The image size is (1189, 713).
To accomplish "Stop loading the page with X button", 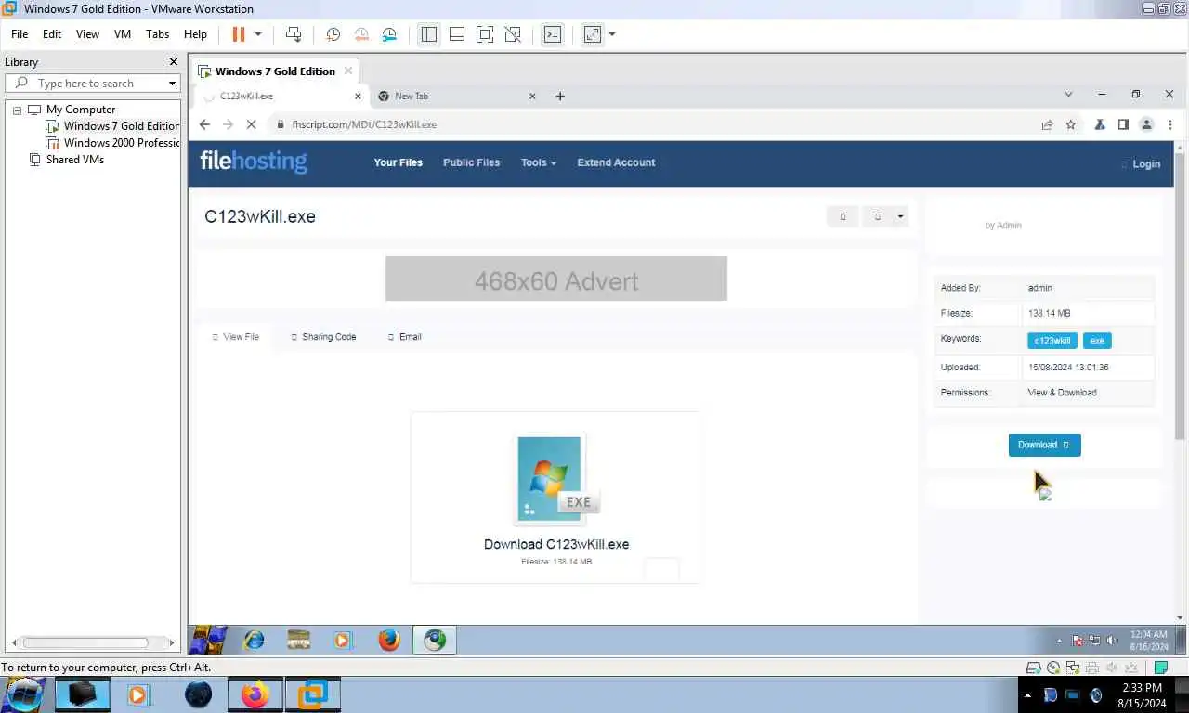I will 252,124.
